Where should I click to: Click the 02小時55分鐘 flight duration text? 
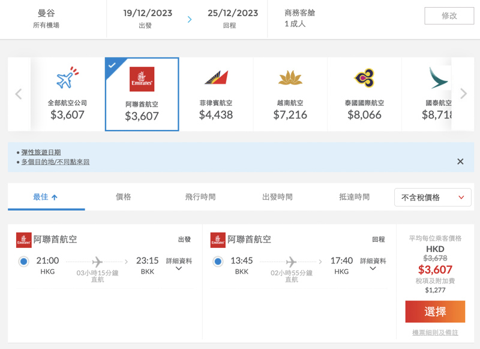click(292, 272)
